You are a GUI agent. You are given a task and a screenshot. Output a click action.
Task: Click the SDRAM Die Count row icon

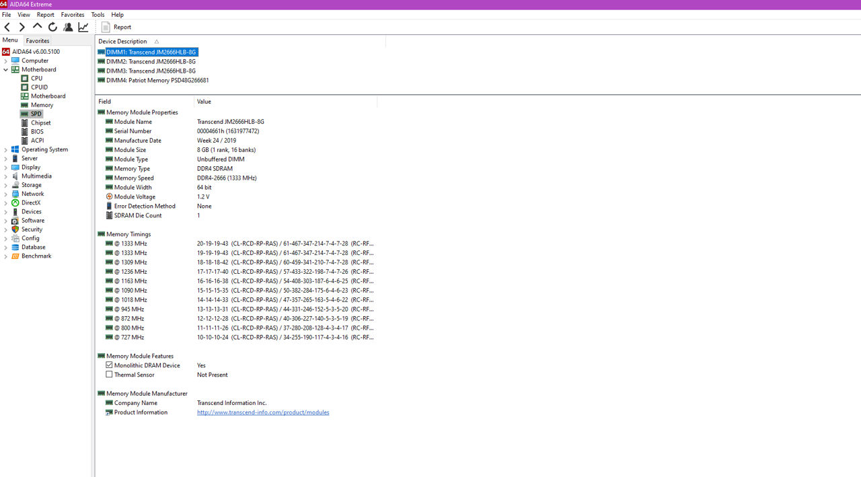(x=109, y=216)
